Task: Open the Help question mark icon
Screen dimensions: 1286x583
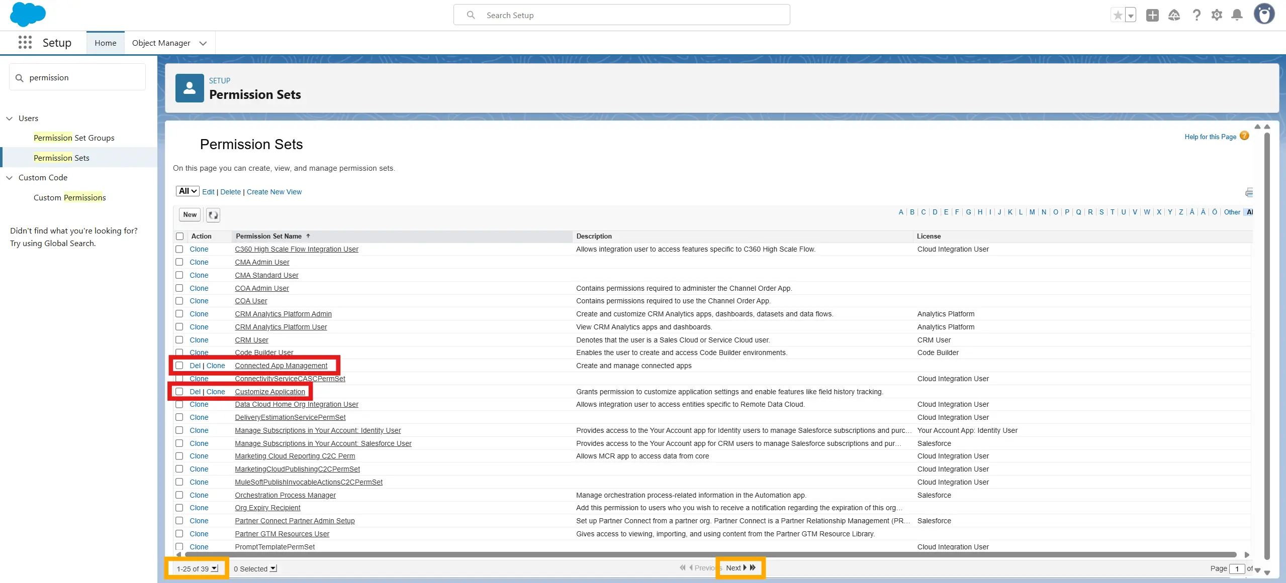Action: [x=1197, y=15]
